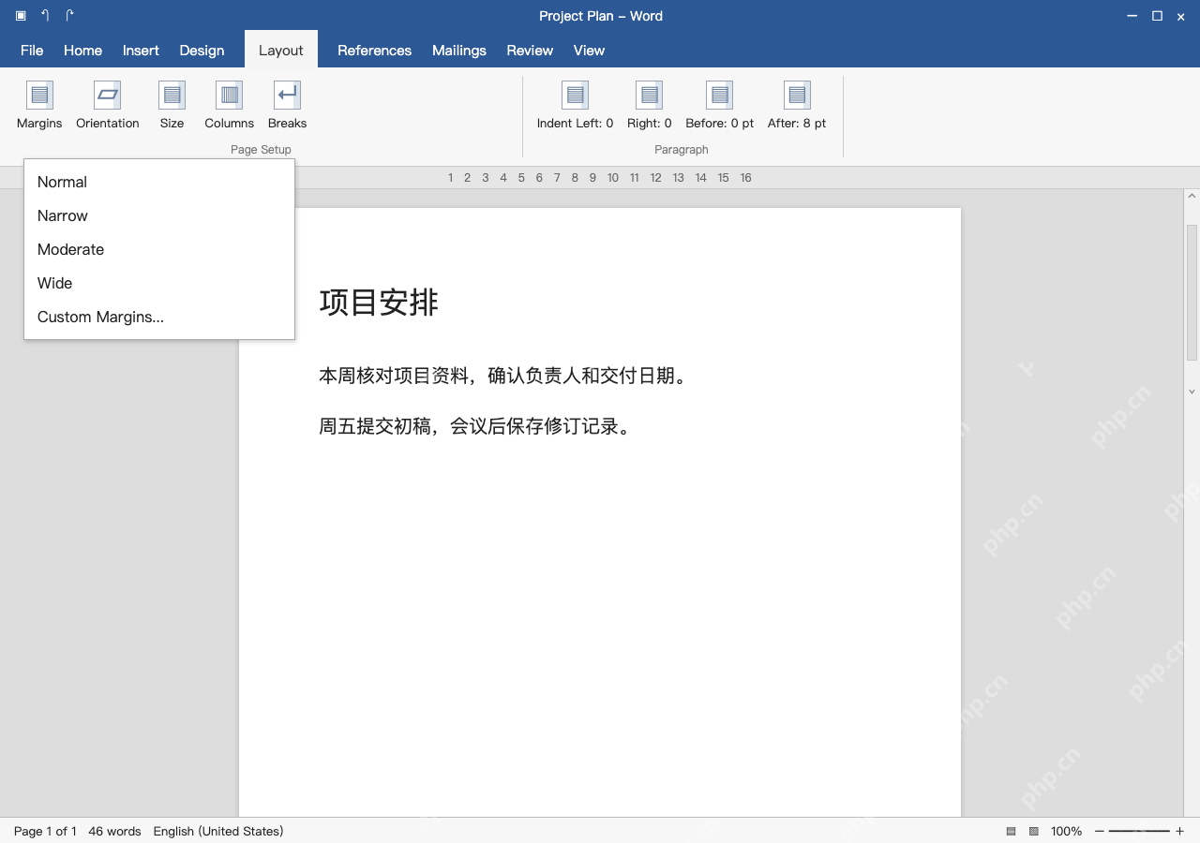Open the Columns layout options
Viewport: 1200px width, 843px height.
(230, 105)
